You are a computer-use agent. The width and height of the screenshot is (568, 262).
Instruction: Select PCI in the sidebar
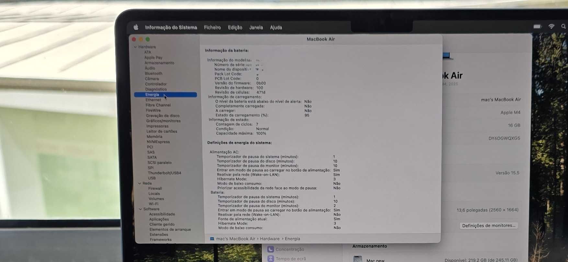[x=150, y=147]
